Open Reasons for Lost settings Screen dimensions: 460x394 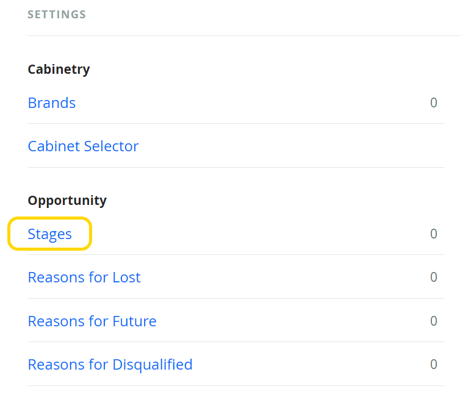coord(84,278)
